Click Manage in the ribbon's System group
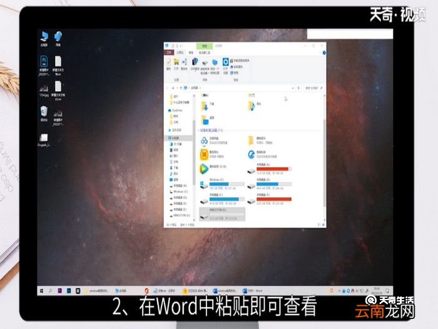 [235, 73]
